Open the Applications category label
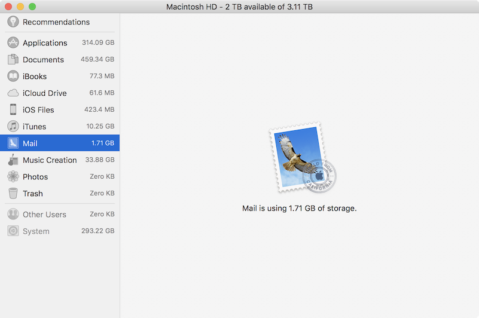479x318 pixels. 45,43
